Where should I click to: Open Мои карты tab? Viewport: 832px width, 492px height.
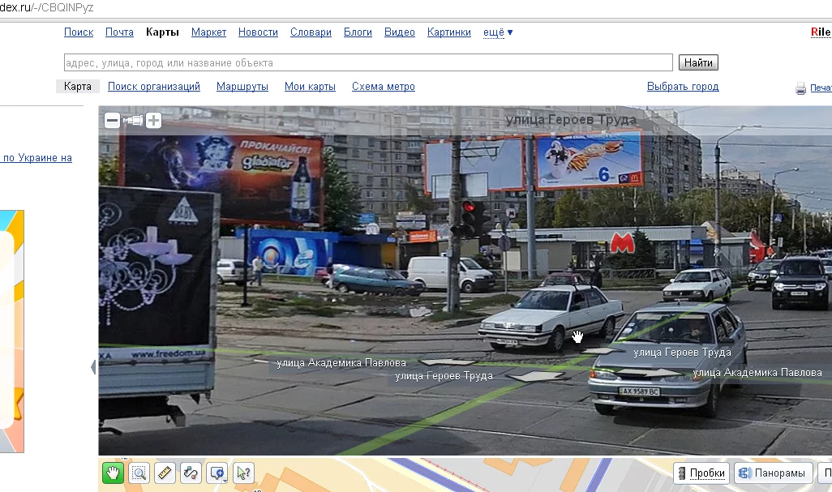pos(310,87)
